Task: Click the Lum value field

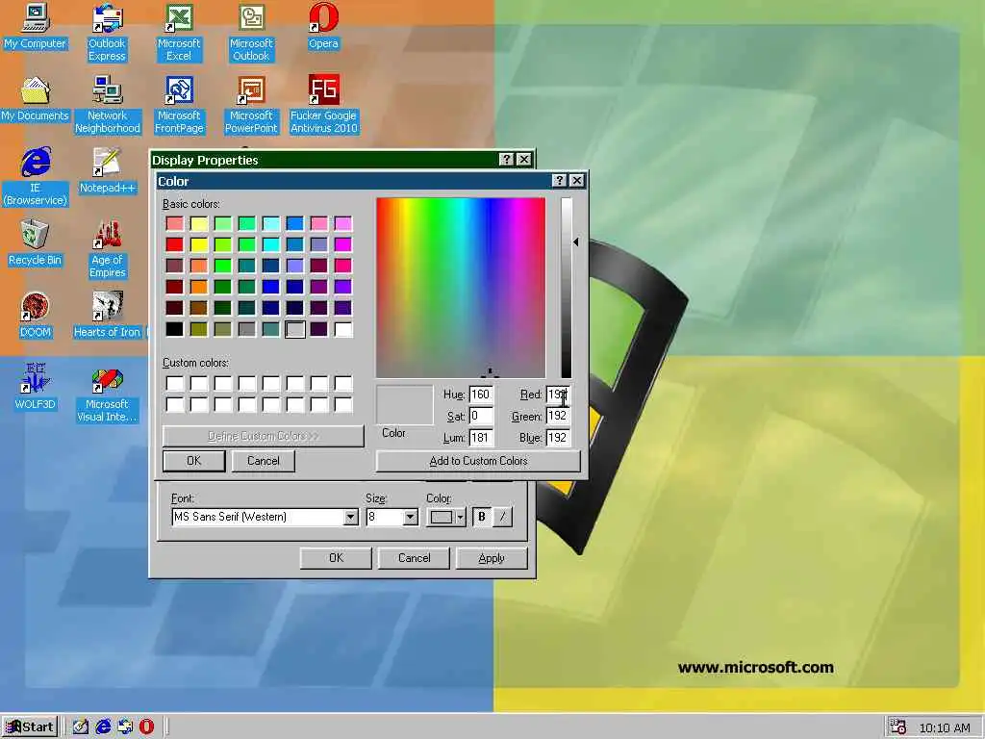Action: pos(481,438)
